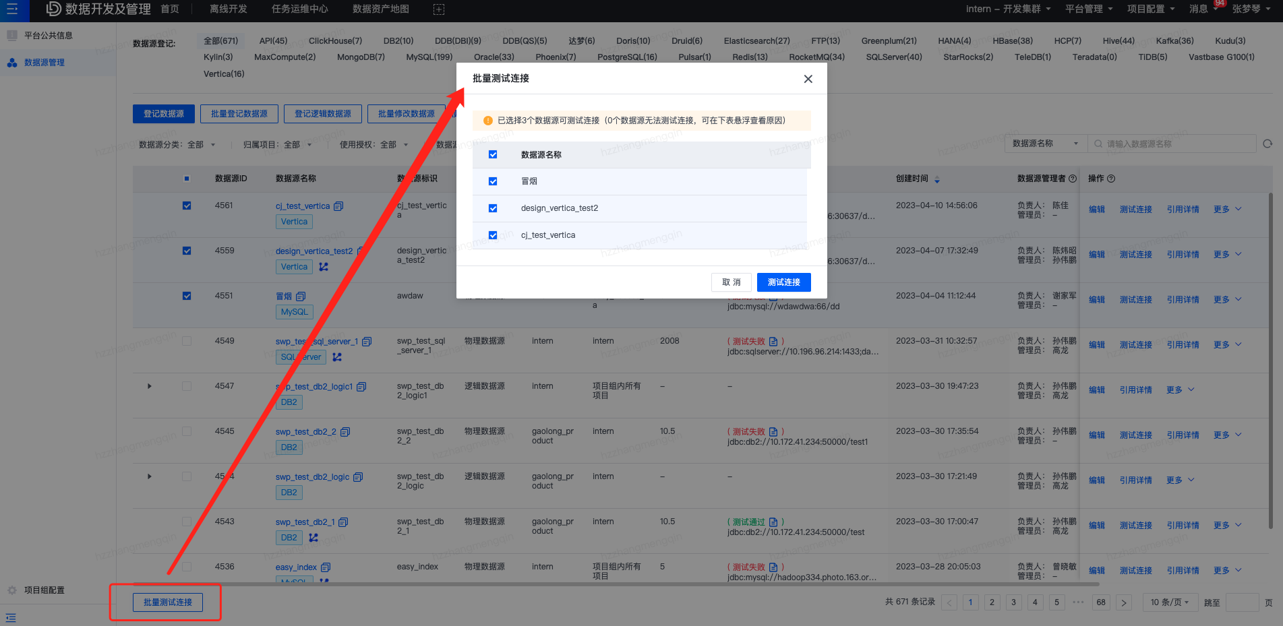
Task: Click the copy icon next to swp_test_db2_1
Action: (343, 522)
